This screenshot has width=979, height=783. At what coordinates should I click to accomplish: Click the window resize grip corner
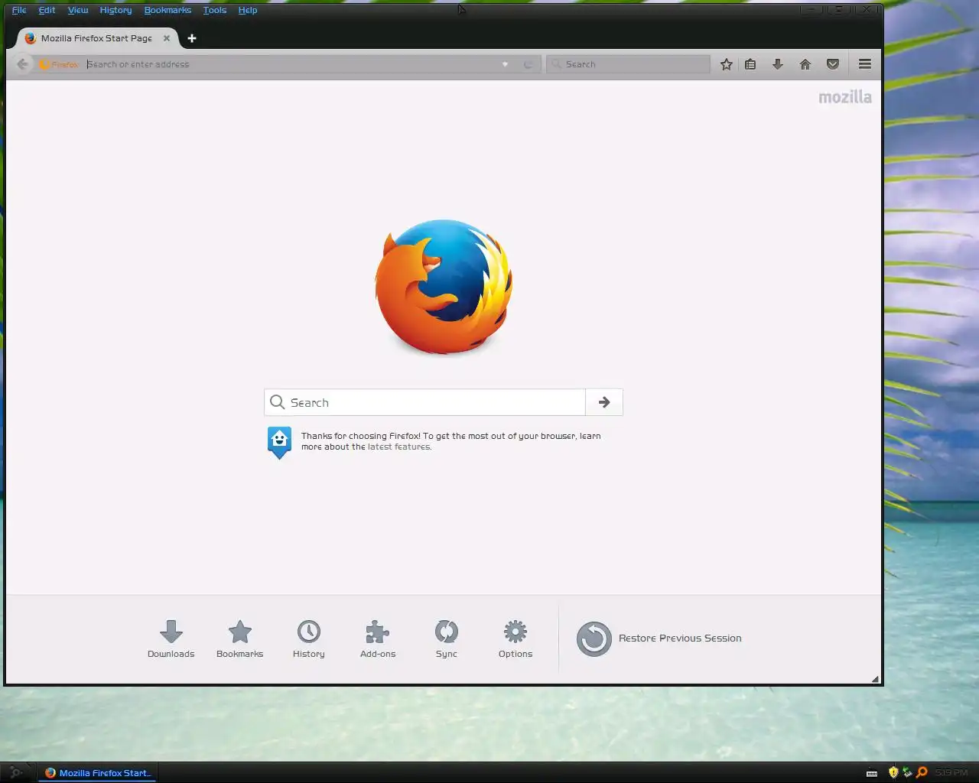coord(875,678)
